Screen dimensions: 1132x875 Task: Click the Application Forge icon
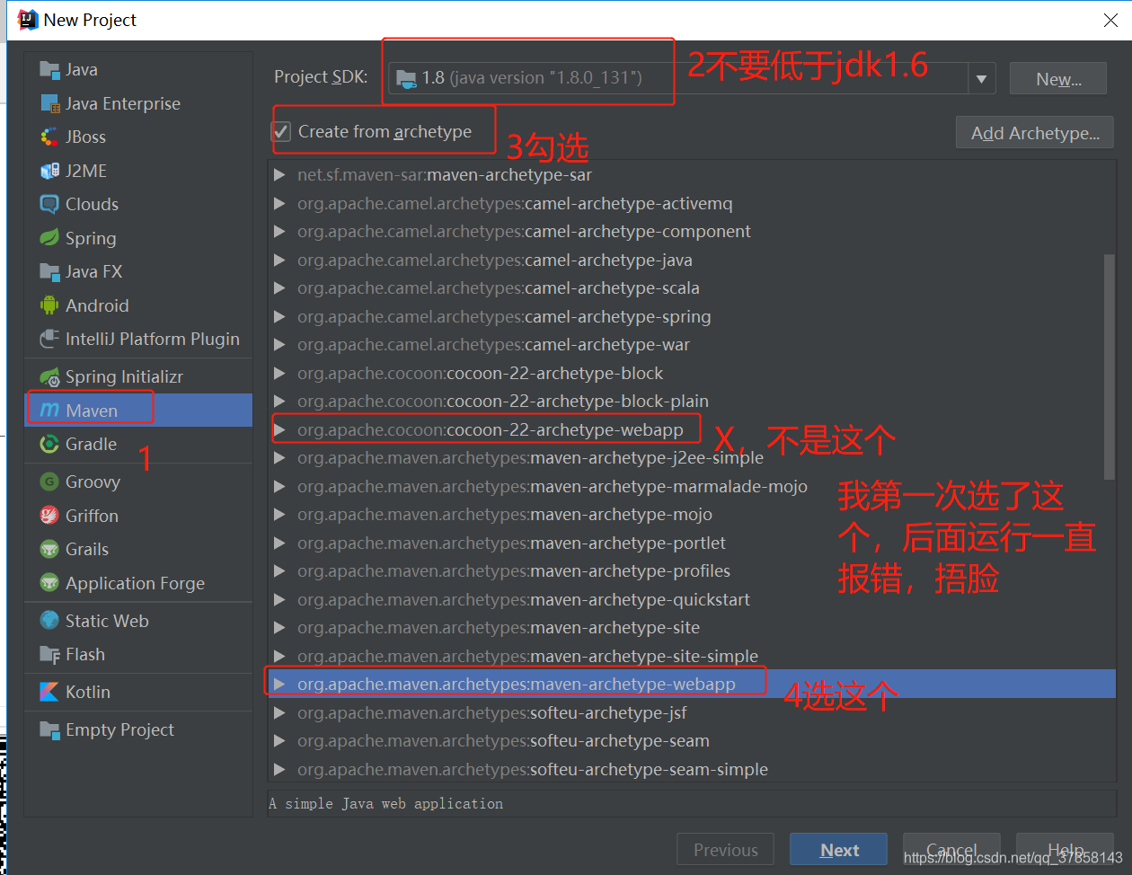coord(49,583)
